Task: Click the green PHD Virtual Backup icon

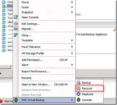Action: point(16,100)
